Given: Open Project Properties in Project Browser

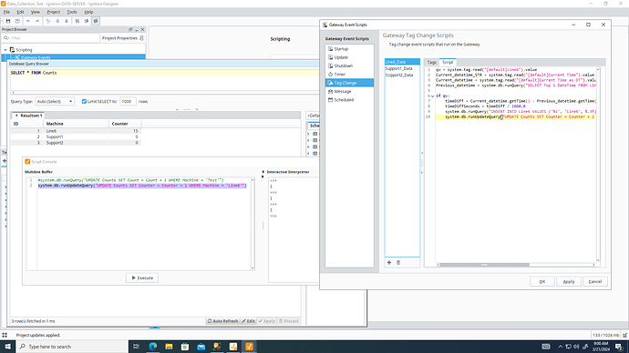Looking at the screenshot, I should pyautogui.click(x=122, y=38).
